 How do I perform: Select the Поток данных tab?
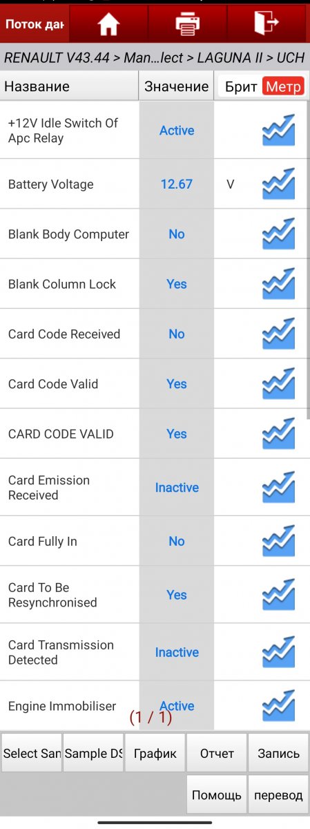pyautogui.click(x=35, y=25)
